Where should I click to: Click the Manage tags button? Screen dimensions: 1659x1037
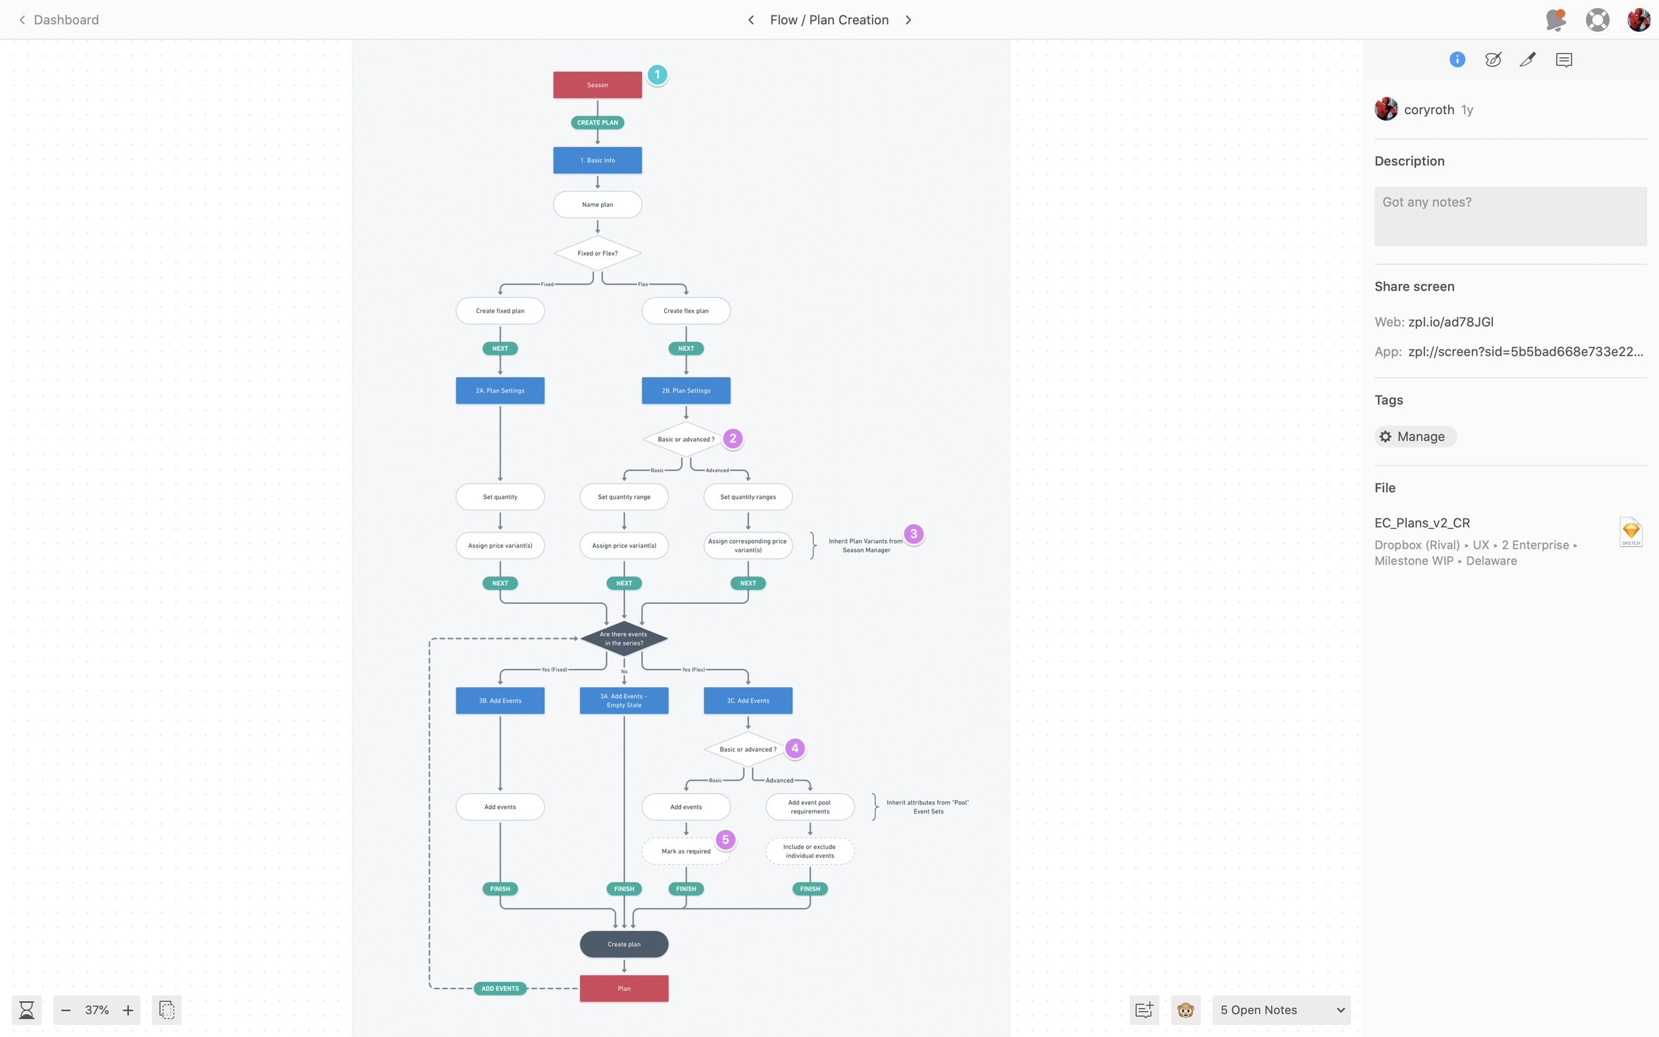pos(1415,437)
